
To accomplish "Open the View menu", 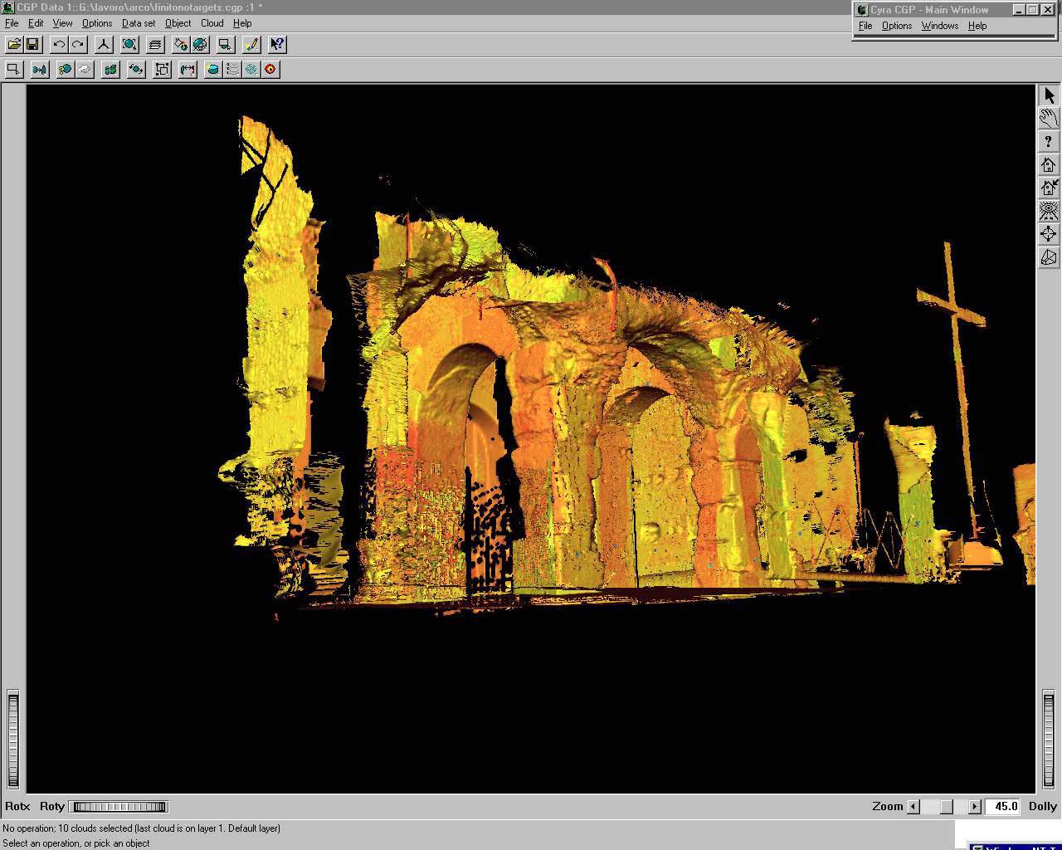I will 62,23.
